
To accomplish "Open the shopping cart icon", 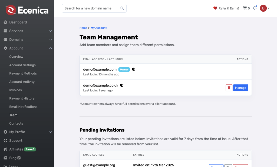I will [x=245, y=8].
